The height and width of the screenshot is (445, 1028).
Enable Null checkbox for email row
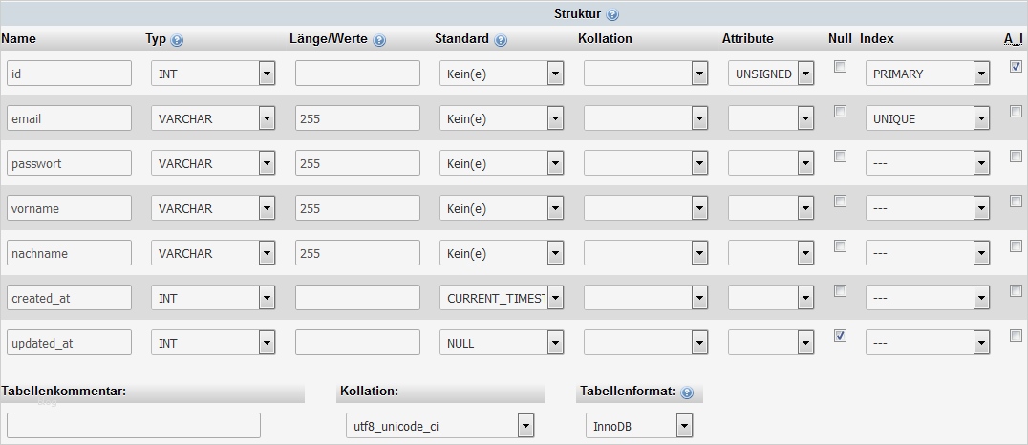pyautogui.click(x=840, y=112)
